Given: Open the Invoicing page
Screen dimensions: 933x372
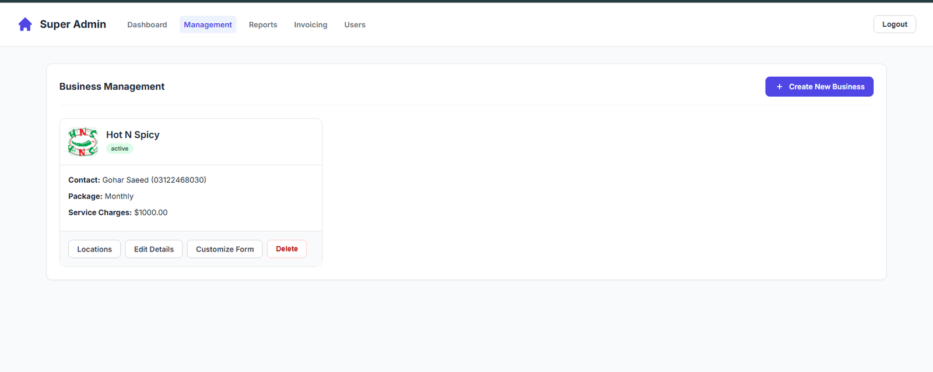Looking at the screenshot, I should pyautogui.click(x=310, y=24).
